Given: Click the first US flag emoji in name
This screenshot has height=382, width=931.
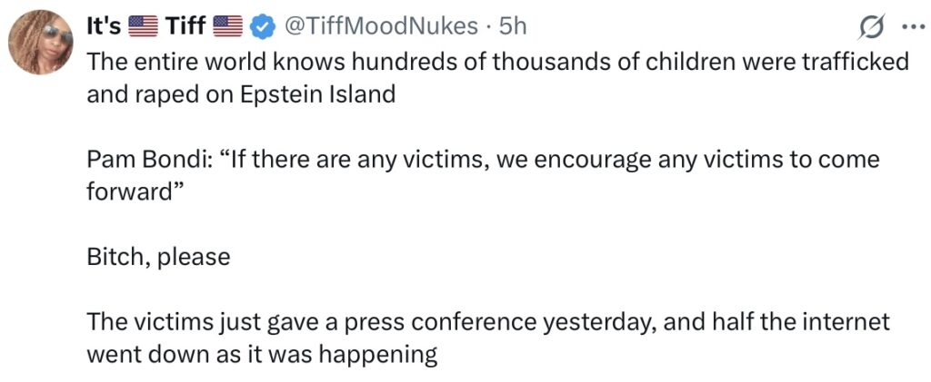Looking at the screenshot, I should coord(143,28).
